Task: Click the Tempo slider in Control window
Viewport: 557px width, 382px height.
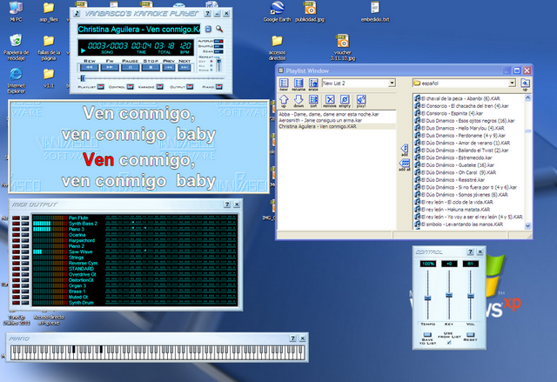Action: [427, 298]
